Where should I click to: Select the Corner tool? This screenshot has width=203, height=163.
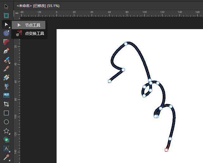[6, 42]
